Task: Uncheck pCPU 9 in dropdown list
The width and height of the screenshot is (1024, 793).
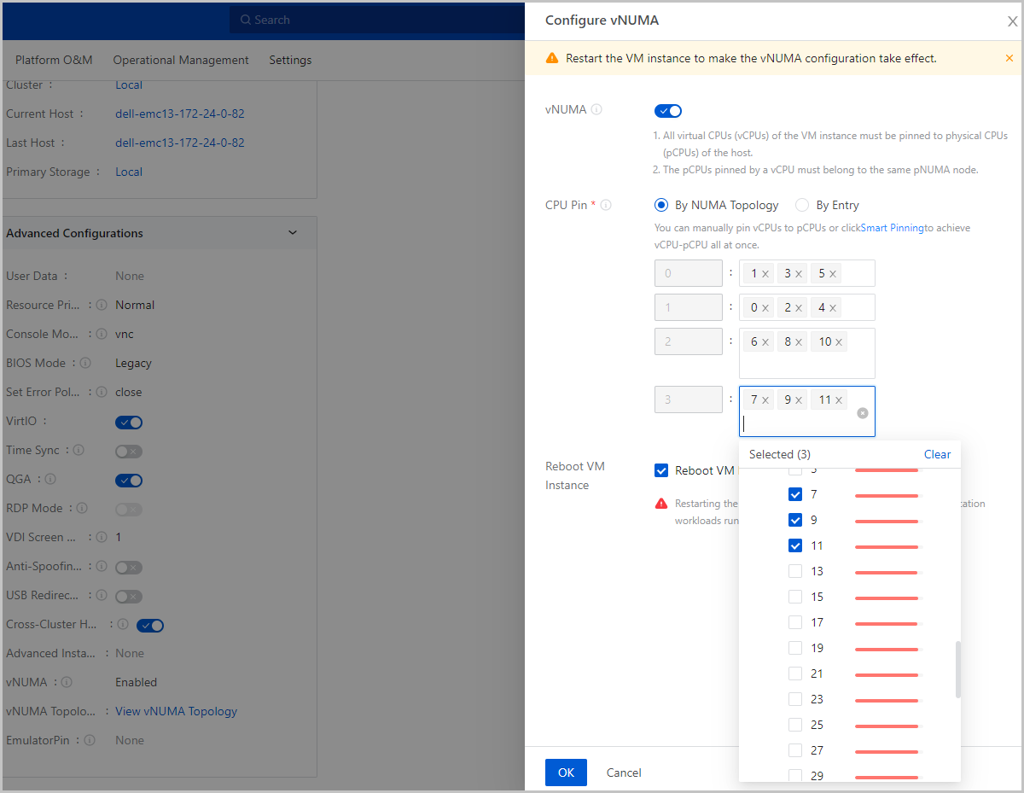Action: (x=795, y=520)
